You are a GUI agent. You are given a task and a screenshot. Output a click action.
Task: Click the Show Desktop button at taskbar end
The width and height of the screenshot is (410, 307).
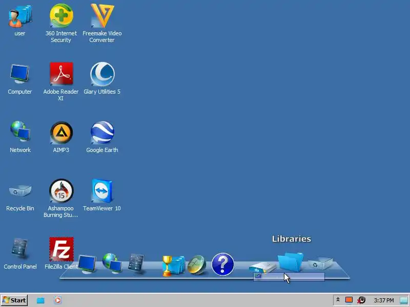point(404,300)
